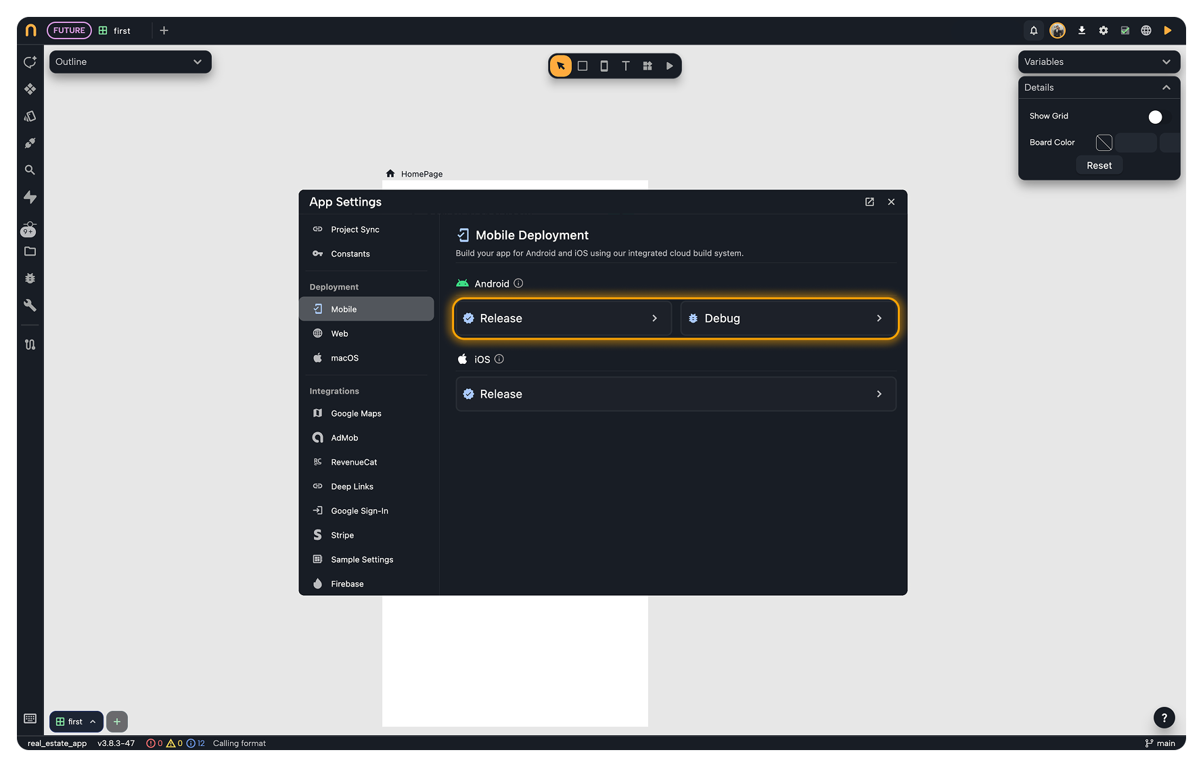Click the globe icon in top bar
Image resolution: width=1203 pixels, height=767 pixels.
tap(1146, 30)
